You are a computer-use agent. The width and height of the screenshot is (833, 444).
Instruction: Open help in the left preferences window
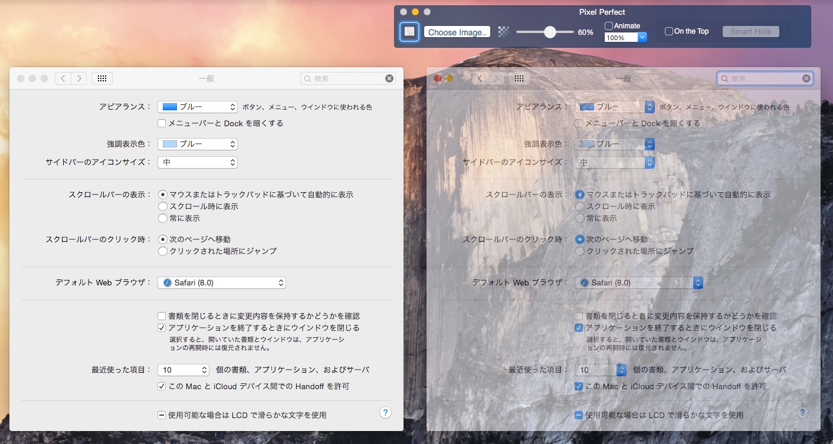385,412
